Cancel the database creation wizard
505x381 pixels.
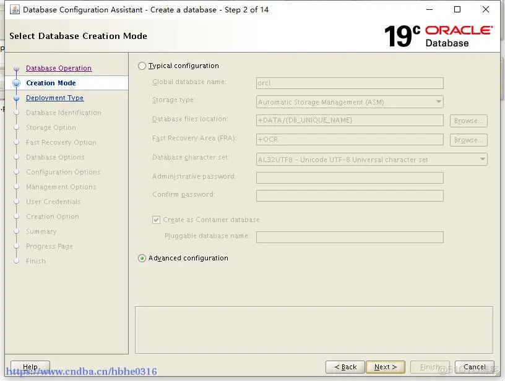coord(475,367)
